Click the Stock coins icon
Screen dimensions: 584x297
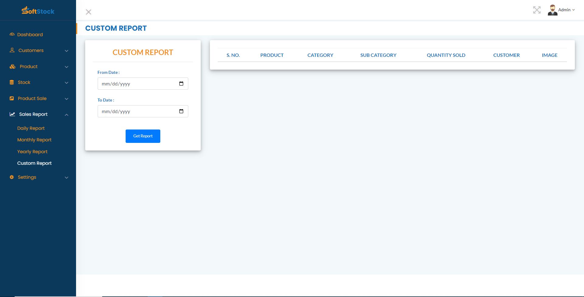12,82
